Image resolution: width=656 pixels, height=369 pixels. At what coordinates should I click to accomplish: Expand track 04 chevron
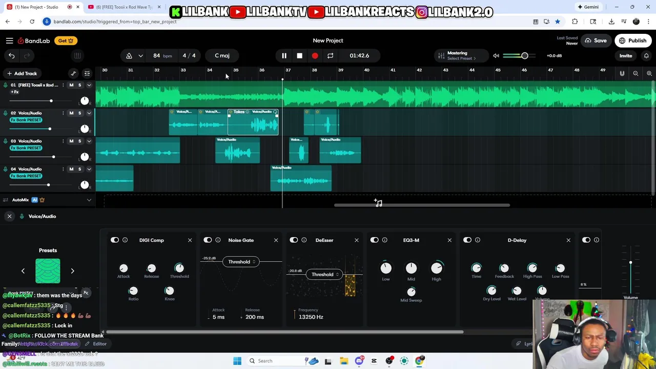coord(89,169)
